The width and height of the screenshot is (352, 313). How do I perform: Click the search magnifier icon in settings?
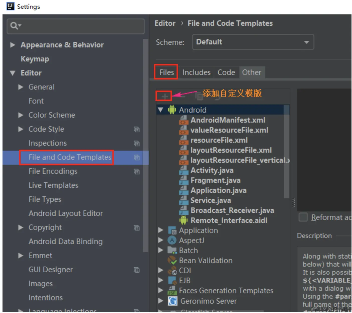[16, 26]
